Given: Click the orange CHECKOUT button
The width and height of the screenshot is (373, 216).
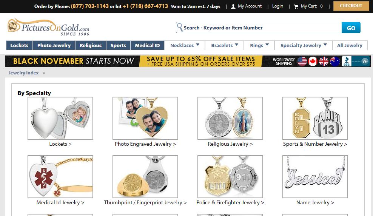Looking at the screenshot, I should 351,6.
